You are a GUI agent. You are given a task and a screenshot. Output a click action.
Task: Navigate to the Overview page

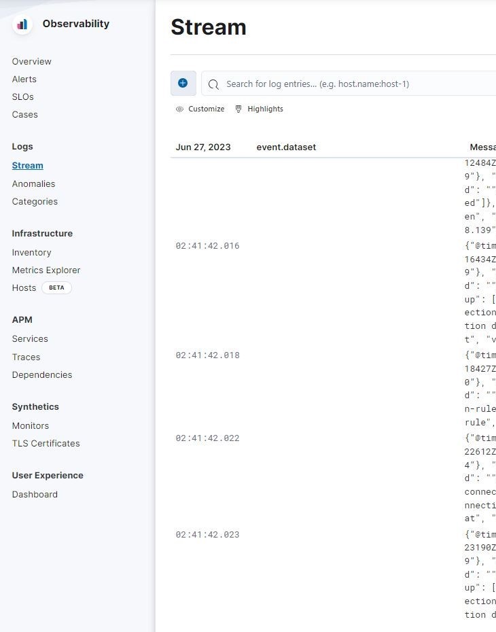(x=31, y=61)
